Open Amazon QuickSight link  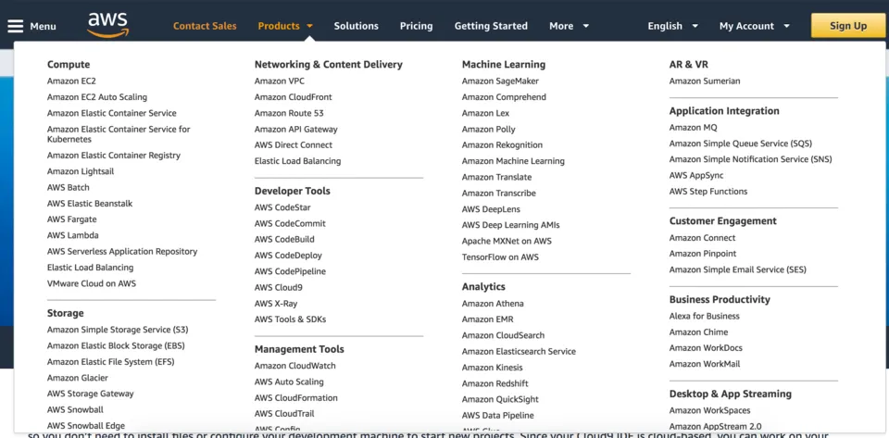500,399
